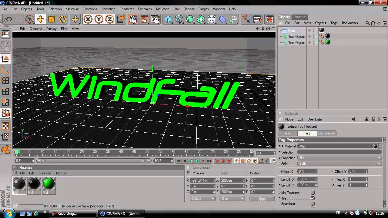This screenshot has width=388, height=218.
Task: Open the particle emitter icon
Action: point(233,20)
